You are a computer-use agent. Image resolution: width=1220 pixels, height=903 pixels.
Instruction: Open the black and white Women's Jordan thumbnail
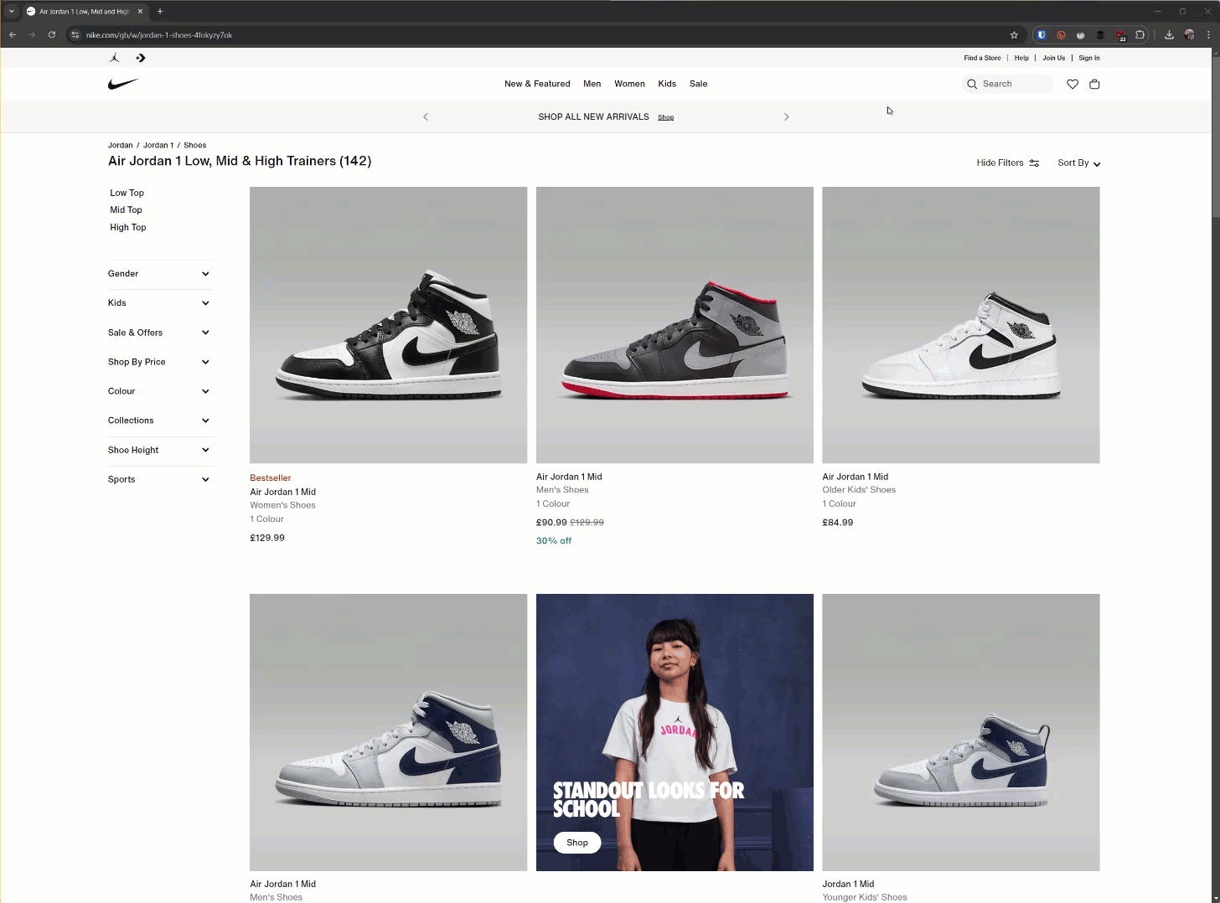(x=388, y=325)
